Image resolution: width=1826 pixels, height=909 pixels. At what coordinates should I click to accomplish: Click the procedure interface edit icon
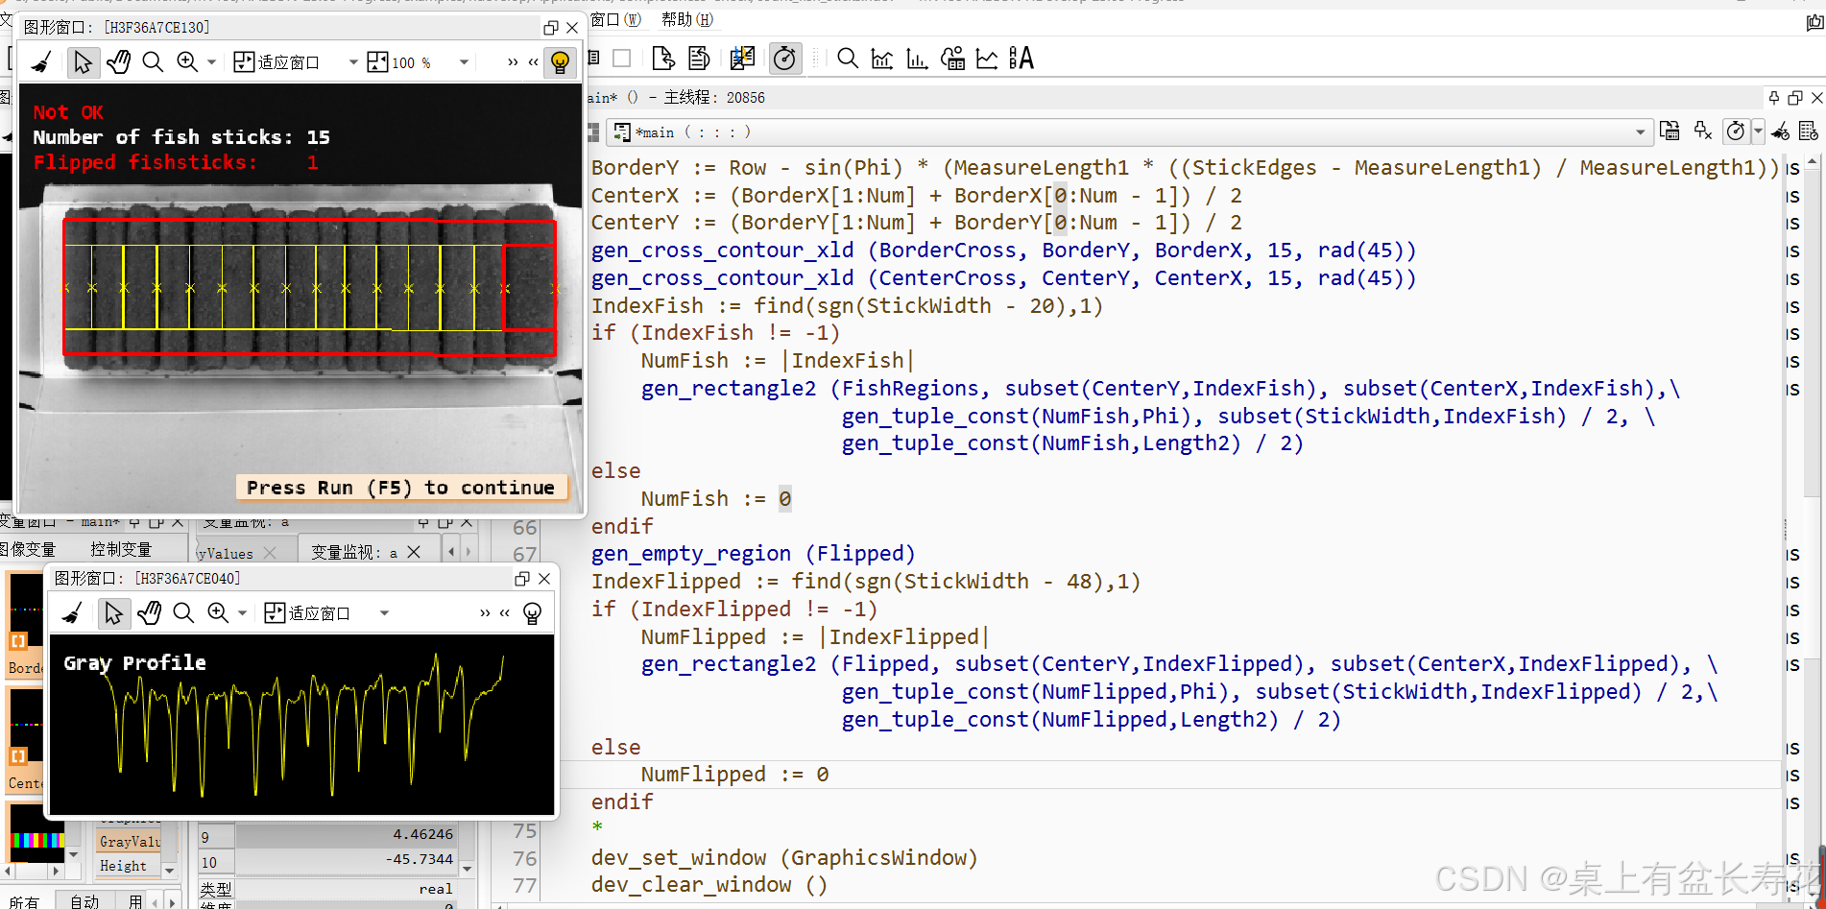tap(1670, 131)
